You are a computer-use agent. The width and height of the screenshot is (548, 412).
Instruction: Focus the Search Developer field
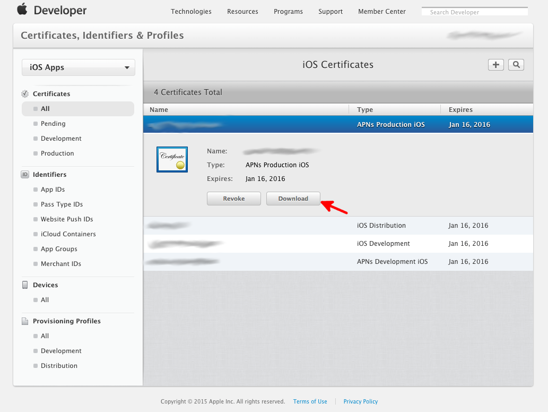point(475,12)
